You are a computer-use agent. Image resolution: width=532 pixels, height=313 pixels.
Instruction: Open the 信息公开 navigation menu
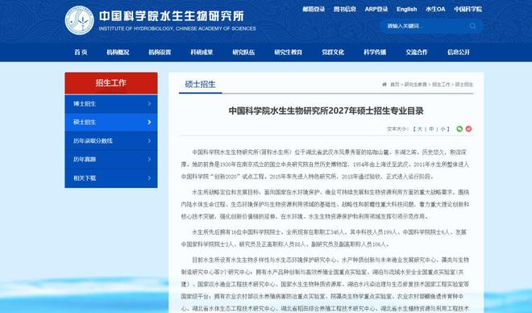[x=459, y=52]
